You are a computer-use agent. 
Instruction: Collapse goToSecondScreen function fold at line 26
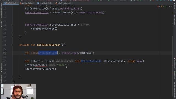12,45
